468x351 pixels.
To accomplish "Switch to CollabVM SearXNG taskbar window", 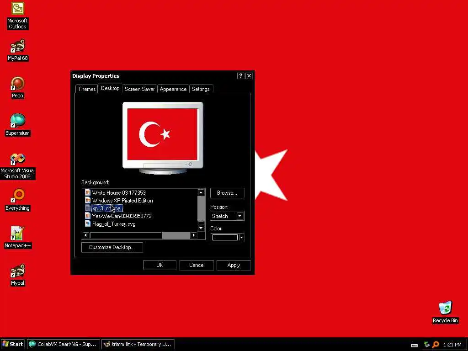I will click(63, 344).
